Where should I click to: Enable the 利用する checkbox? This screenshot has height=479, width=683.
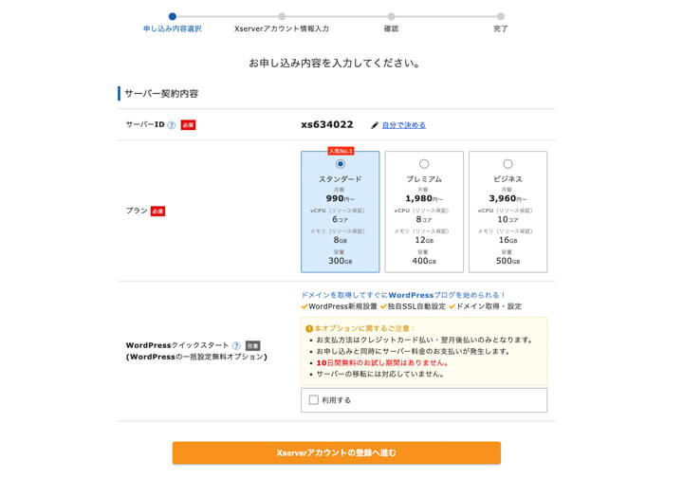[314, 399]
